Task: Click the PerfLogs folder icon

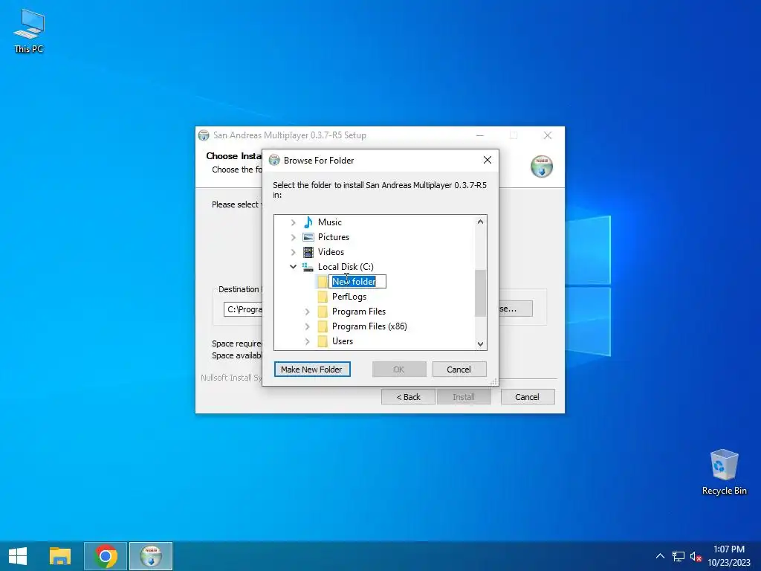Action: [323, 296]
